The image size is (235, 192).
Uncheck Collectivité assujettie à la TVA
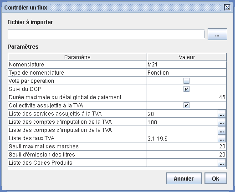(186, 106)
